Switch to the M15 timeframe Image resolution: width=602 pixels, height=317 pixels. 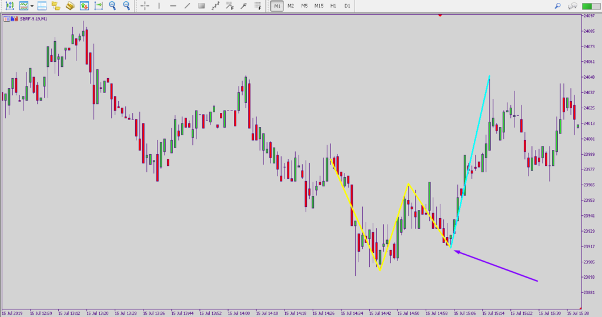point(319,6)
